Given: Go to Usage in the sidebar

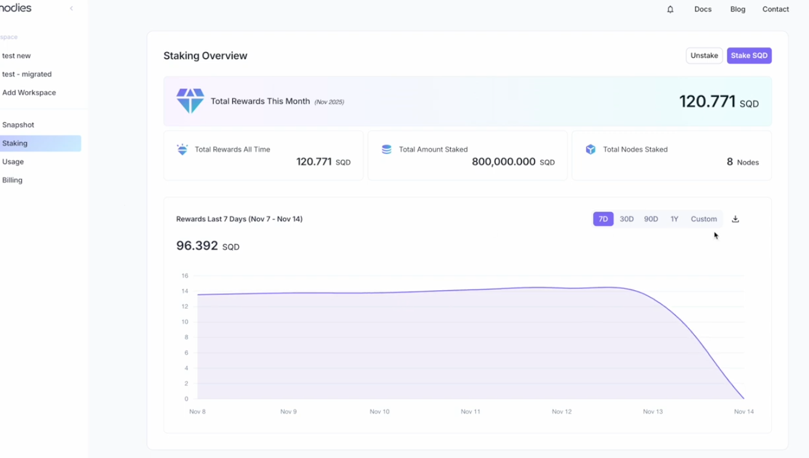Looking at the screenshot, I should (x=13, y=162).
